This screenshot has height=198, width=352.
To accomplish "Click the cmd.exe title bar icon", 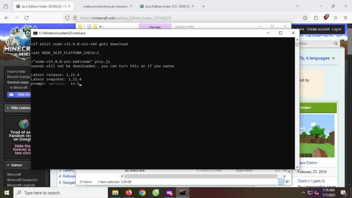I will [35, 33].
